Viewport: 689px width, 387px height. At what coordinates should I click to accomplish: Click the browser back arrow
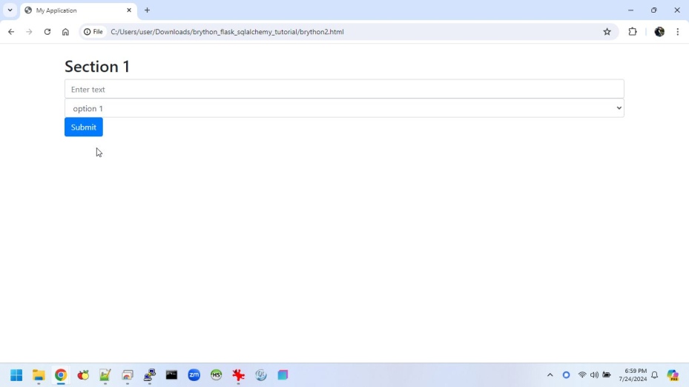[11, 32]
